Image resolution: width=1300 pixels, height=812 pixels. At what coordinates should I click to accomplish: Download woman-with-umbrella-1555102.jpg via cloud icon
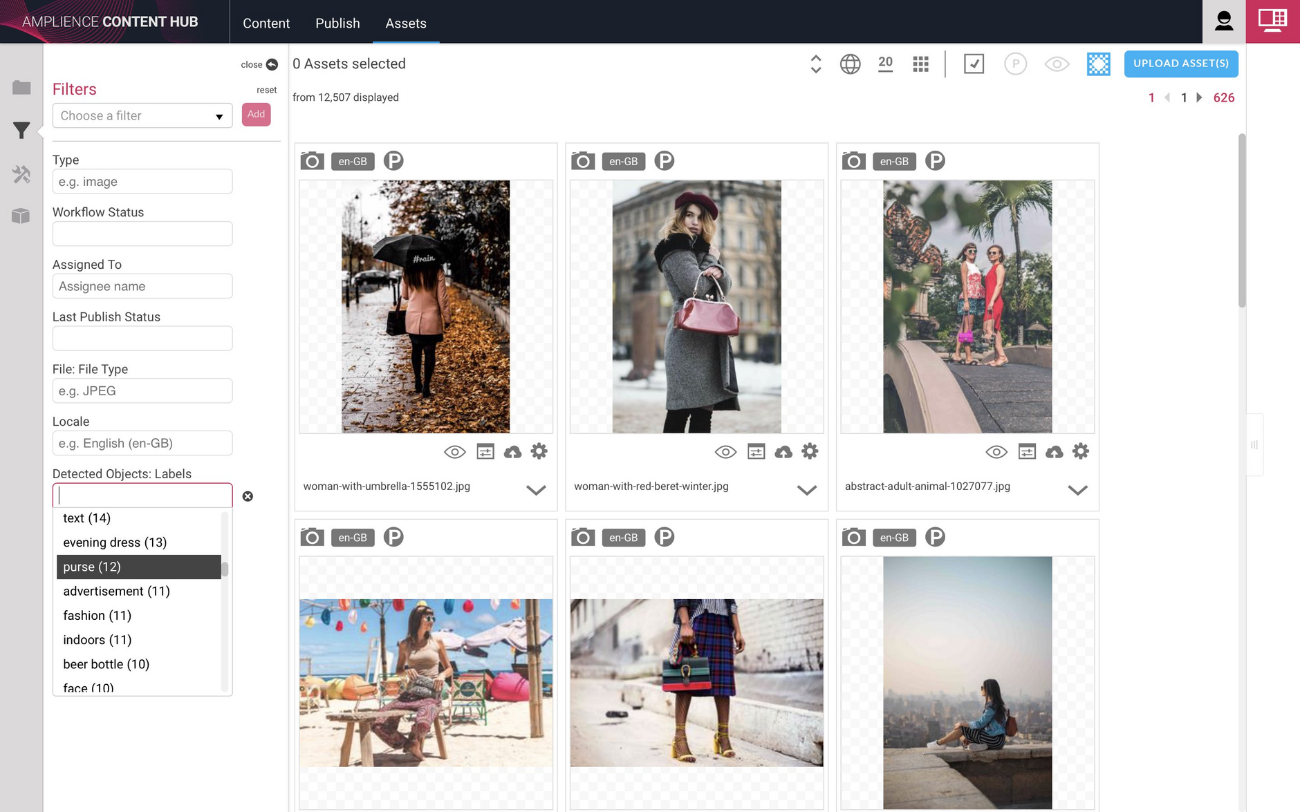[x=512, y=452]
